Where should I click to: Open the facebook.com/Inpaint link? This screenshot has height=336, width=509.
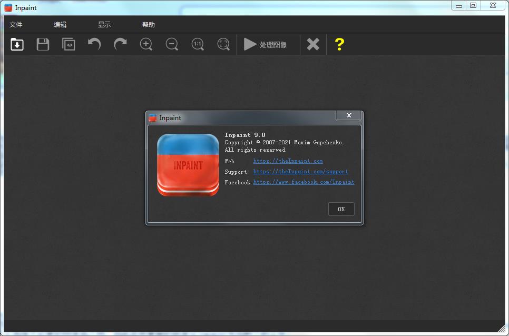pos(304,182)
